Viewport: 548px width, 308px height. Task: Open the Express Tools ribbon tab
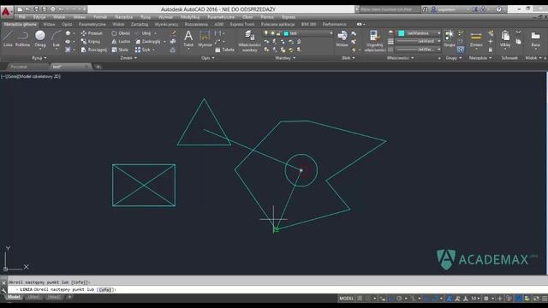[242, 24]
